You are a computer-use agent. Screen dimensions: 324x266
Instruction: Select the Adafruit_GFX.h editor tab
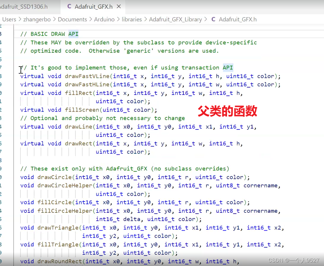94,7
